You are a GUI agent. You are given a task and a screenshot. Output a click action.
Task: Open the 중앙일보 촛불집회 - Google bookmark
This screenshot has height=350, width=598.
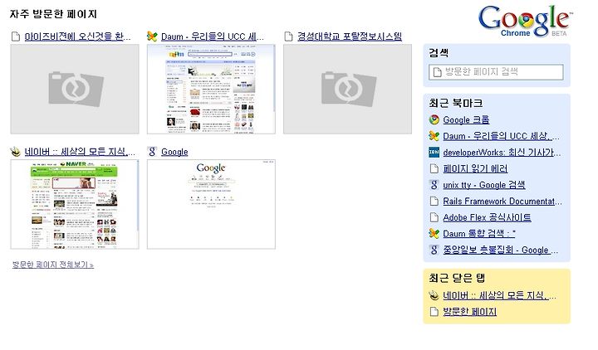500,250
